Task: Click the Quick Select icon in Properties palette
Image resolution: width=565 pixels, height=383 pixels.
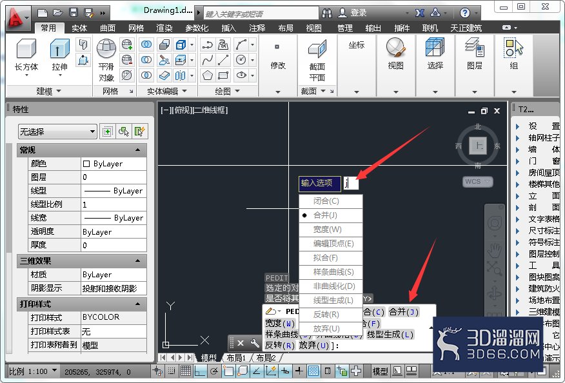Action: coord(141,132)
